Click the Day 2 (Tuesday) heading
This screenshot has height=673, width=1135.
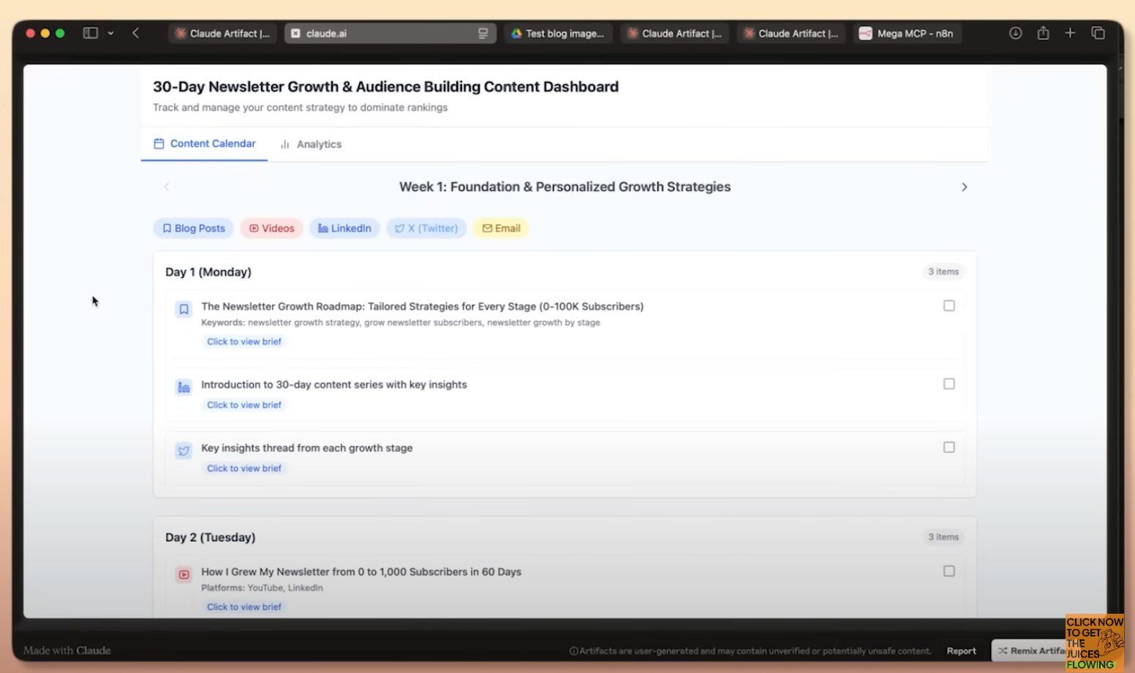point(211,538)
